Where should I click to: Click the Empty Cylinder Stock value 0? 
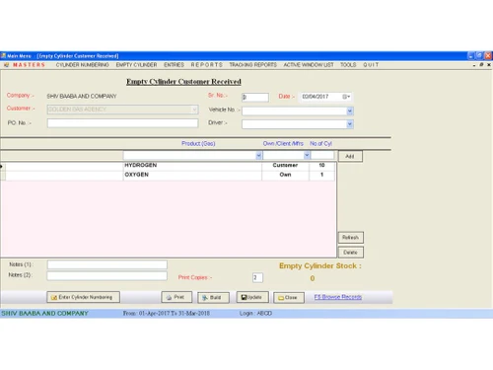[313, 278]
